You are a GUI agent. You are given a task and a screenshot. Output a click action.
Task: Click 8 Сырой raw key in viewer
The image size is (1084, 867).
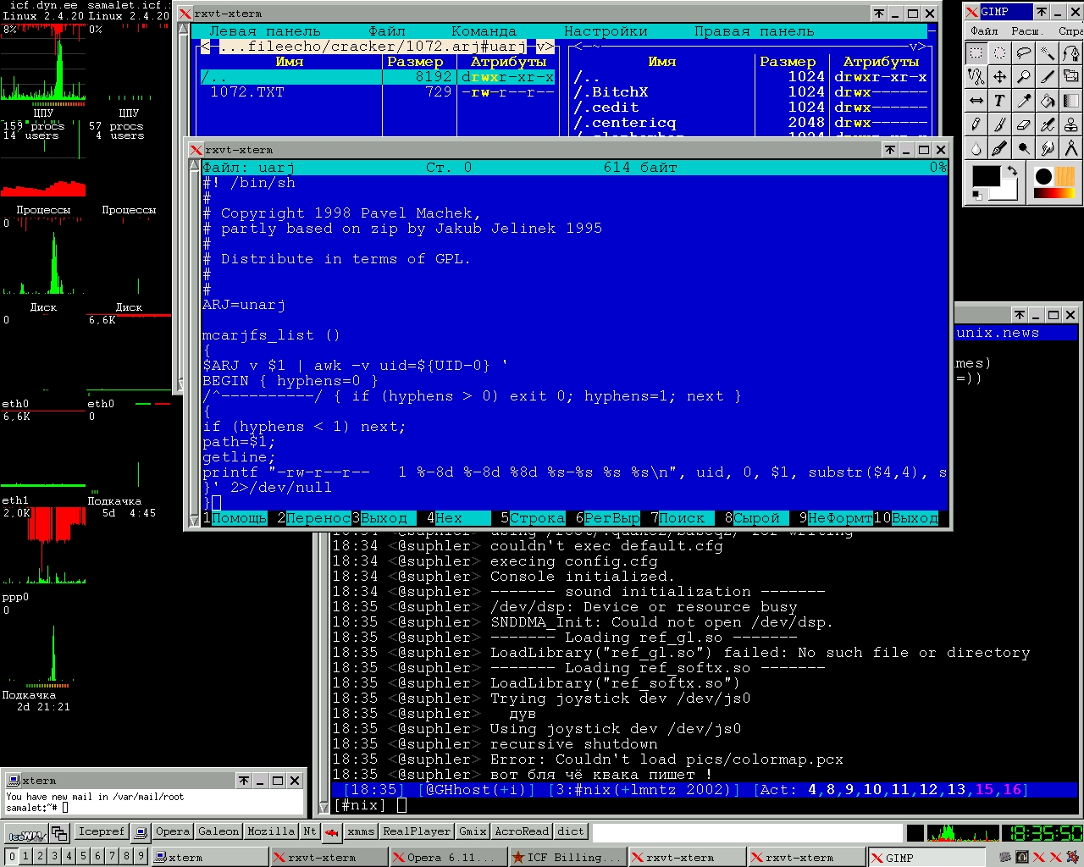pyautogui.click(x=756, y=518)
